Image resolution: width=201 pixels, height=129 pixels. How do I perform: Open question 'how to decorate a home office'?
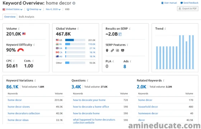tap(91, 107)
